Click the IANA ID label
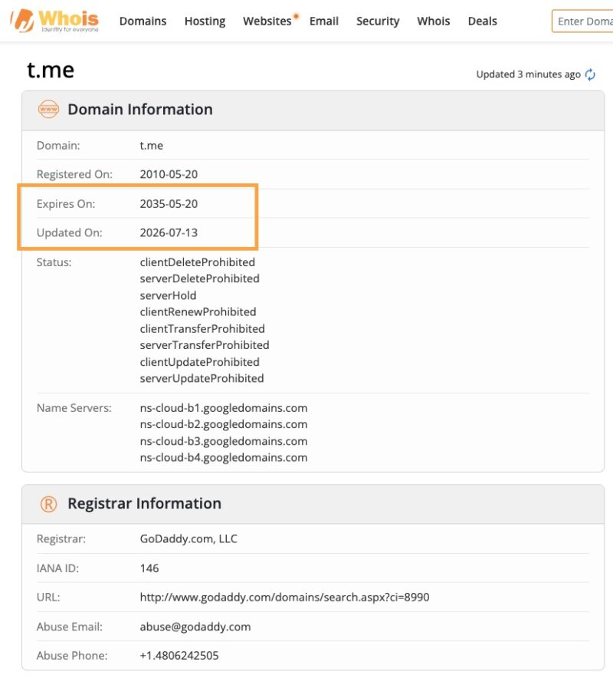This screenshot has height=675, width=613. tap(57, 568)
